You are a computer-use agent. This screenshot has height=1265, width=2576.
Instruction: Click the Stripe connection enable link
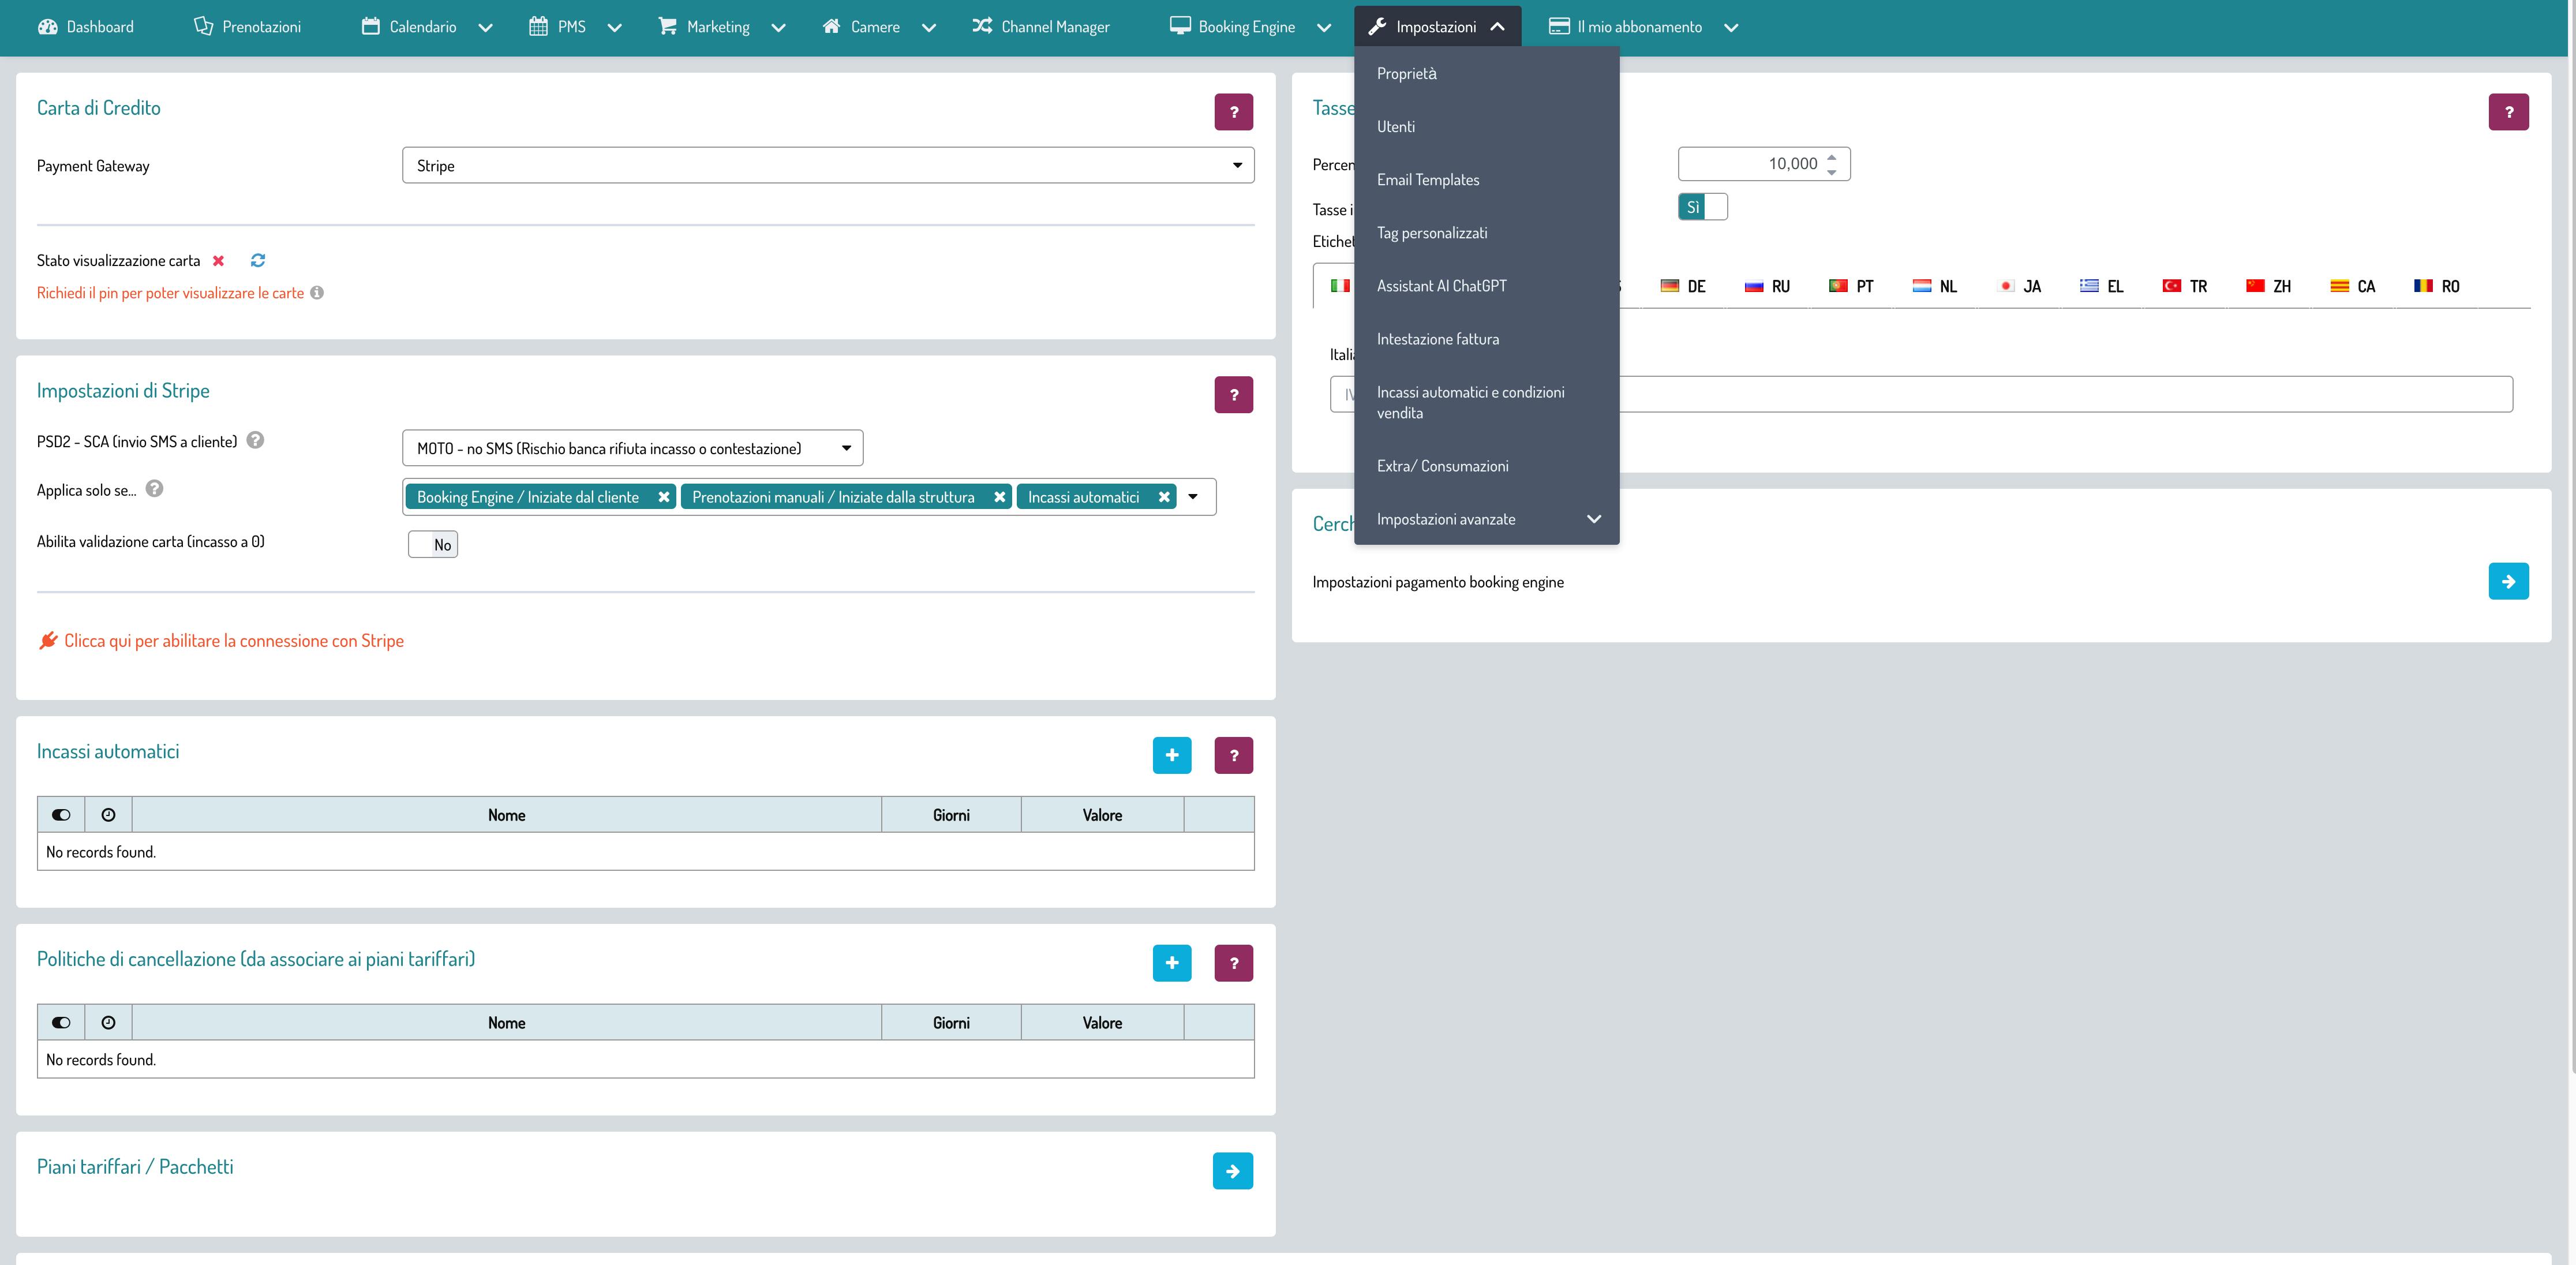point(233,641)
